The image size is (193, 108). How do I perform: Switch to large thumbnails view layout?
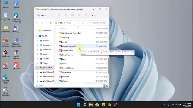(107, 86)
